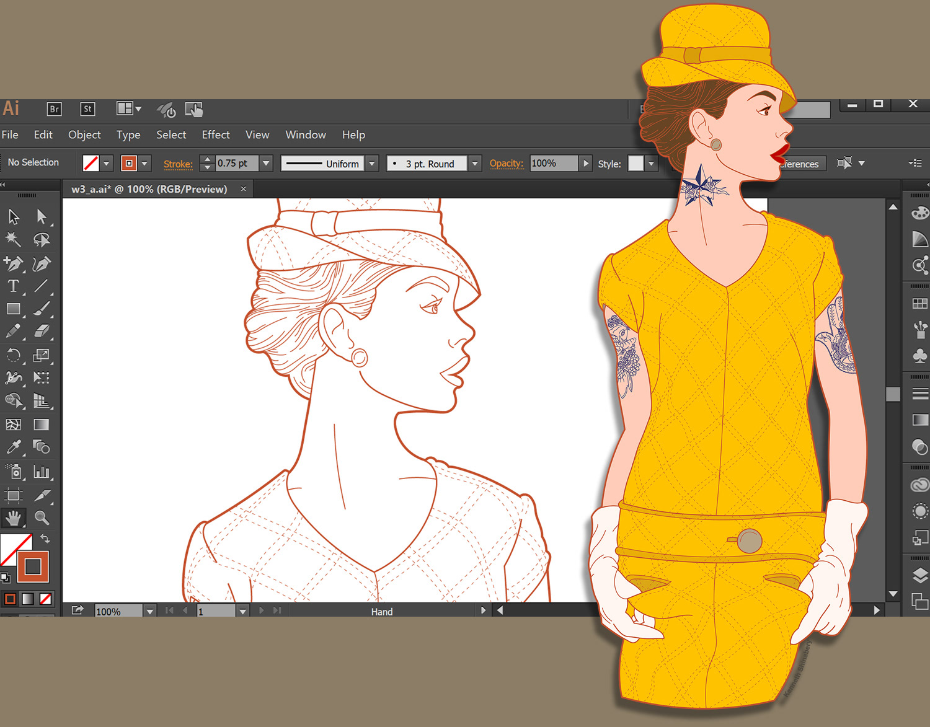Select the Type tool
The width and height of the screenshot is (930, 727).
tap(13, 286)
